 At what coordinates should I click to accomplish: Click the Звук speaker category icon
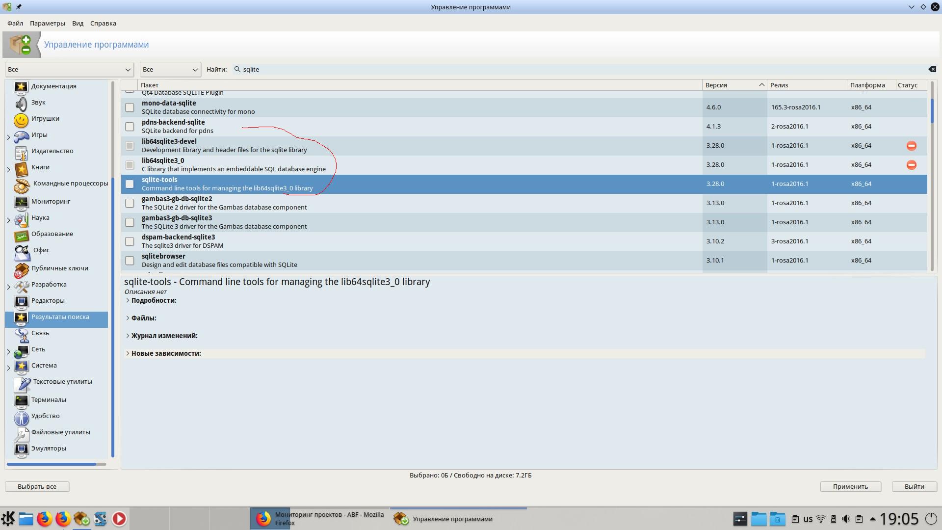21,103
